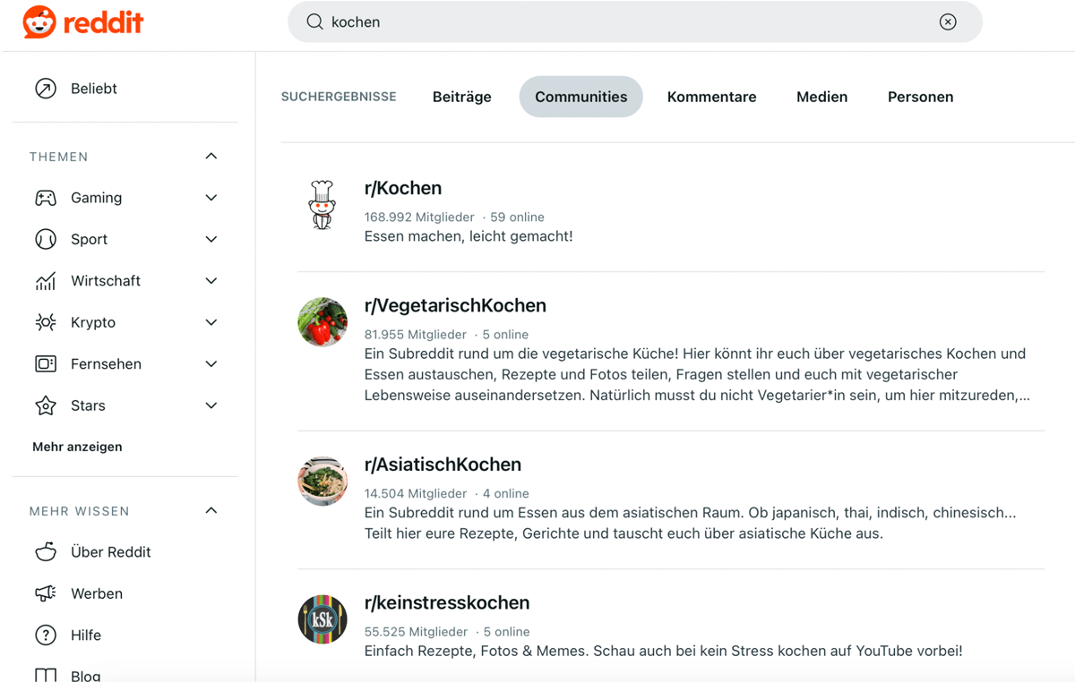Expand the Stars topic chevron
Screen dimensions: 1075x682
tap(211, 405)
